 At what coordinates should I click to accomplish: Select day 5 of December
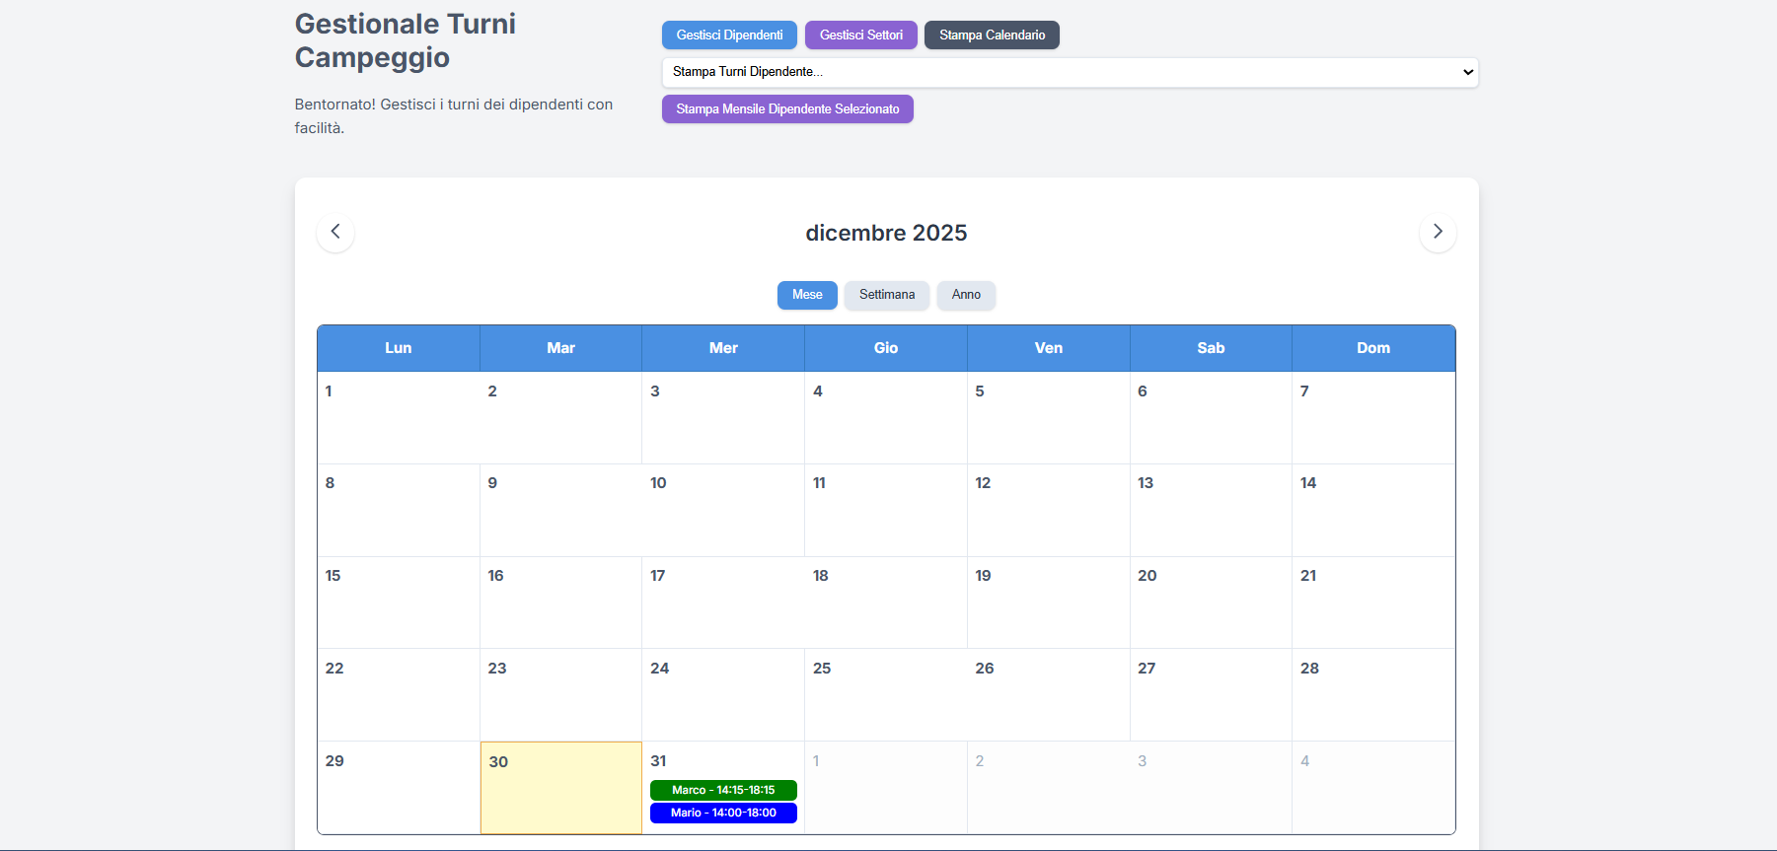point(1049,417)
